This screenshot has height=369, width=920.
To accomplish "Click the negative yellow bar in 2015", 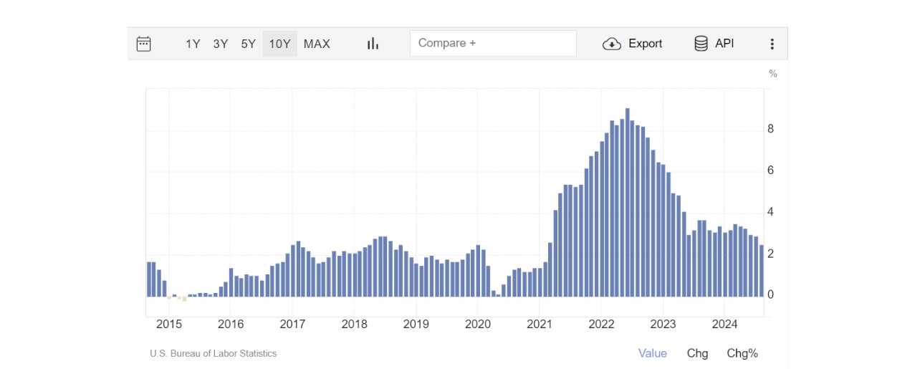I will (184, 299).
